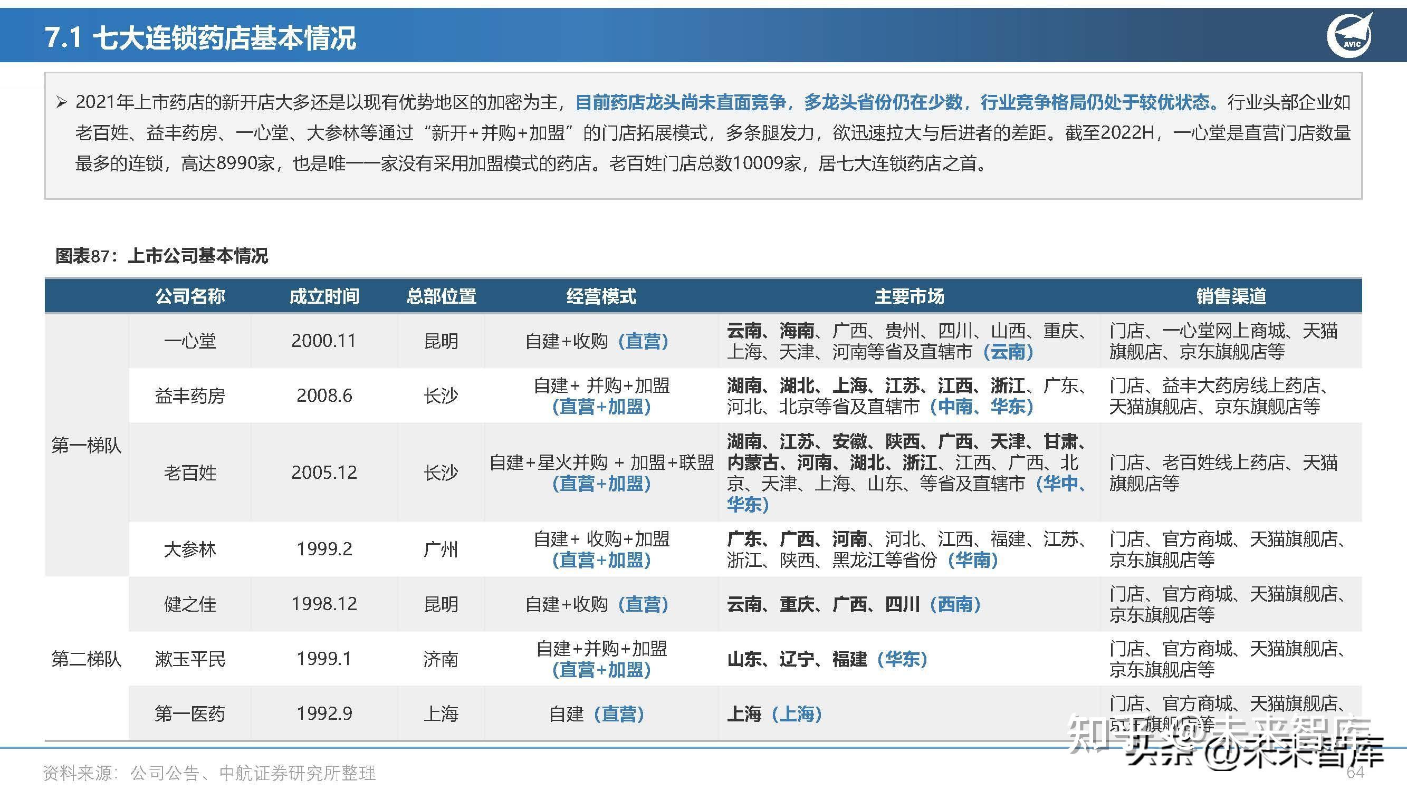Click the company name 一心堂
Image resolution: width=1407 pixels, height=791 pixels.
(x=189, y=341)
